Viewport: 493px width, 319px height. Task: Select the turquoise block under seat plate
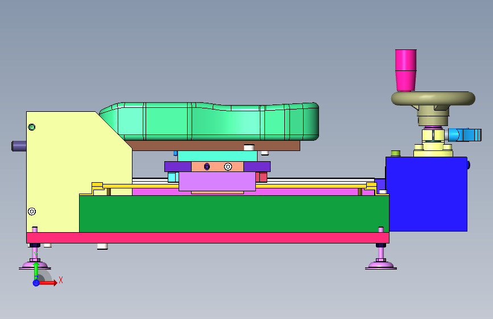[x=217, y=156]
